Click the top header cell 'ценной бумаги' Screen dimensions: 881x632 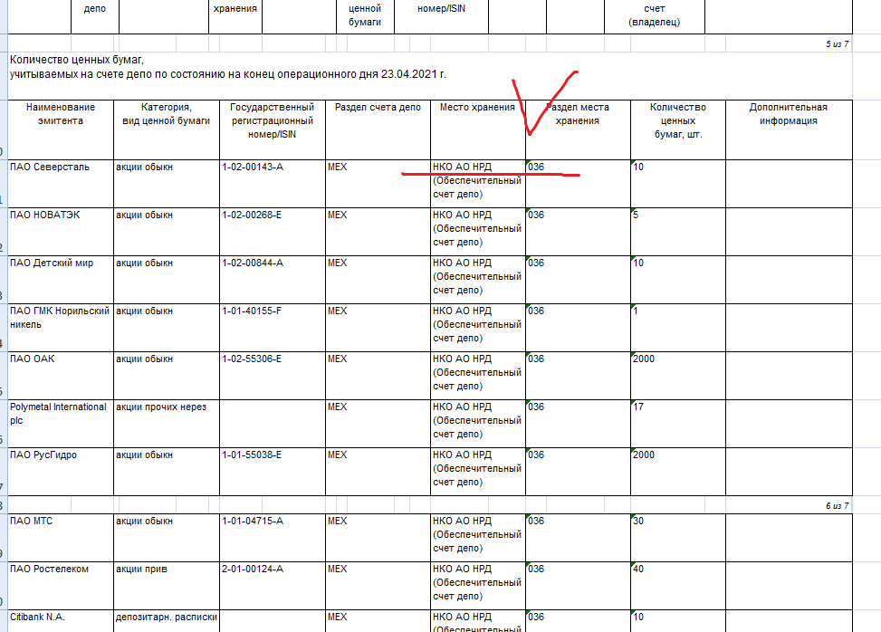pyautogui.click(x=365, y=15)
